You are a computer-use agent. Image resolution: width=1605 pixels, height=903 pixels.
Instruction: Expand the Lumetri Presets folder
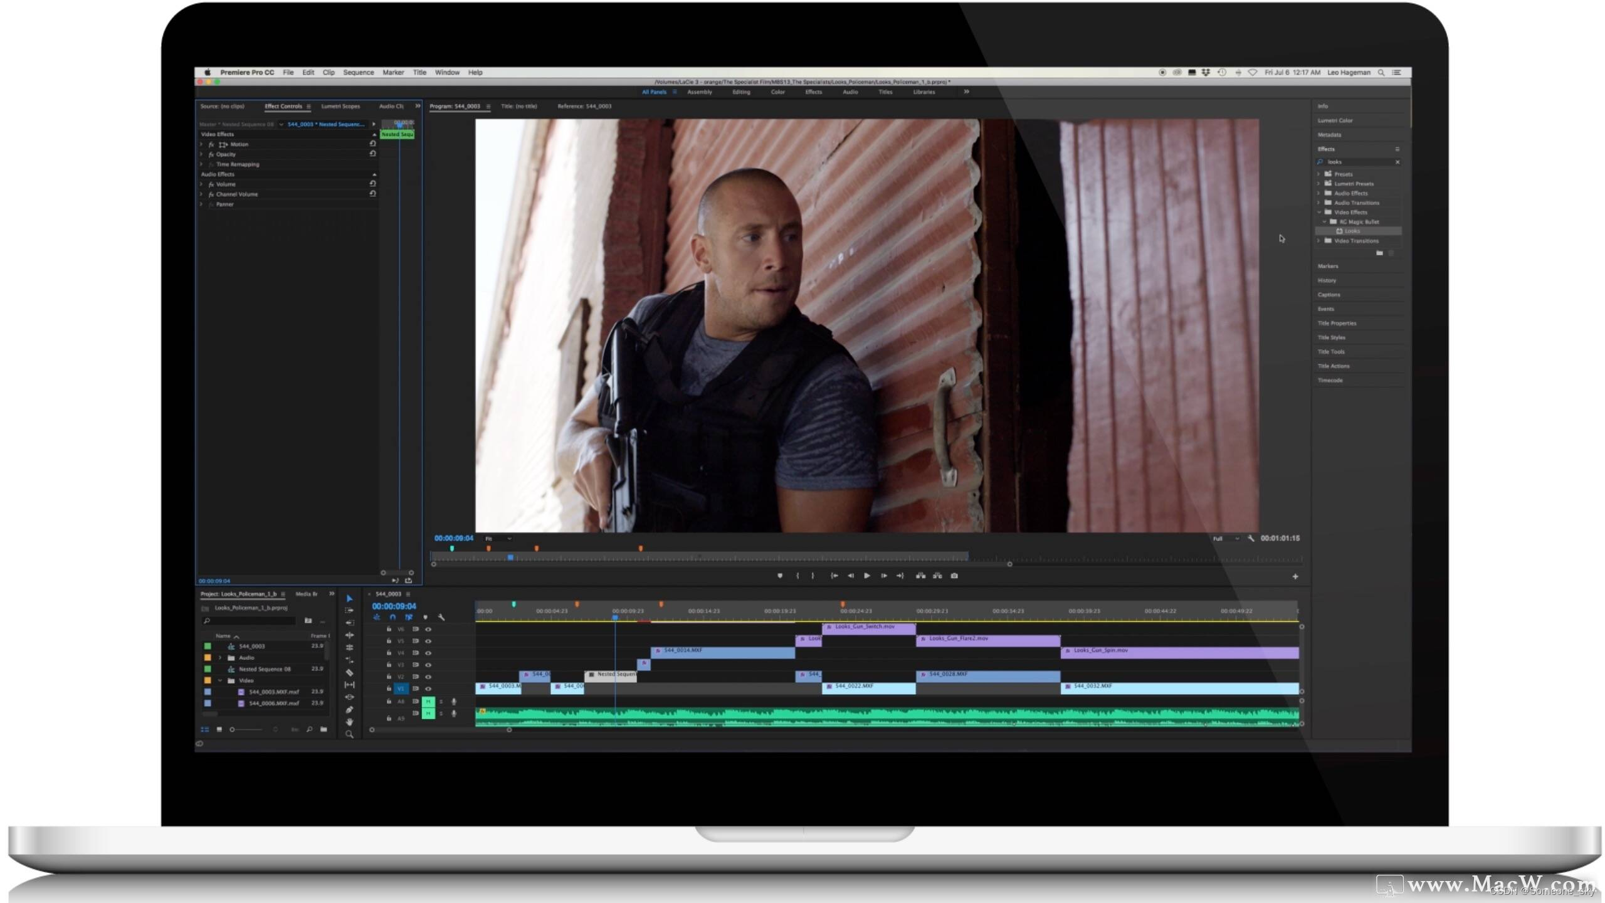[x=1318, y=184]
